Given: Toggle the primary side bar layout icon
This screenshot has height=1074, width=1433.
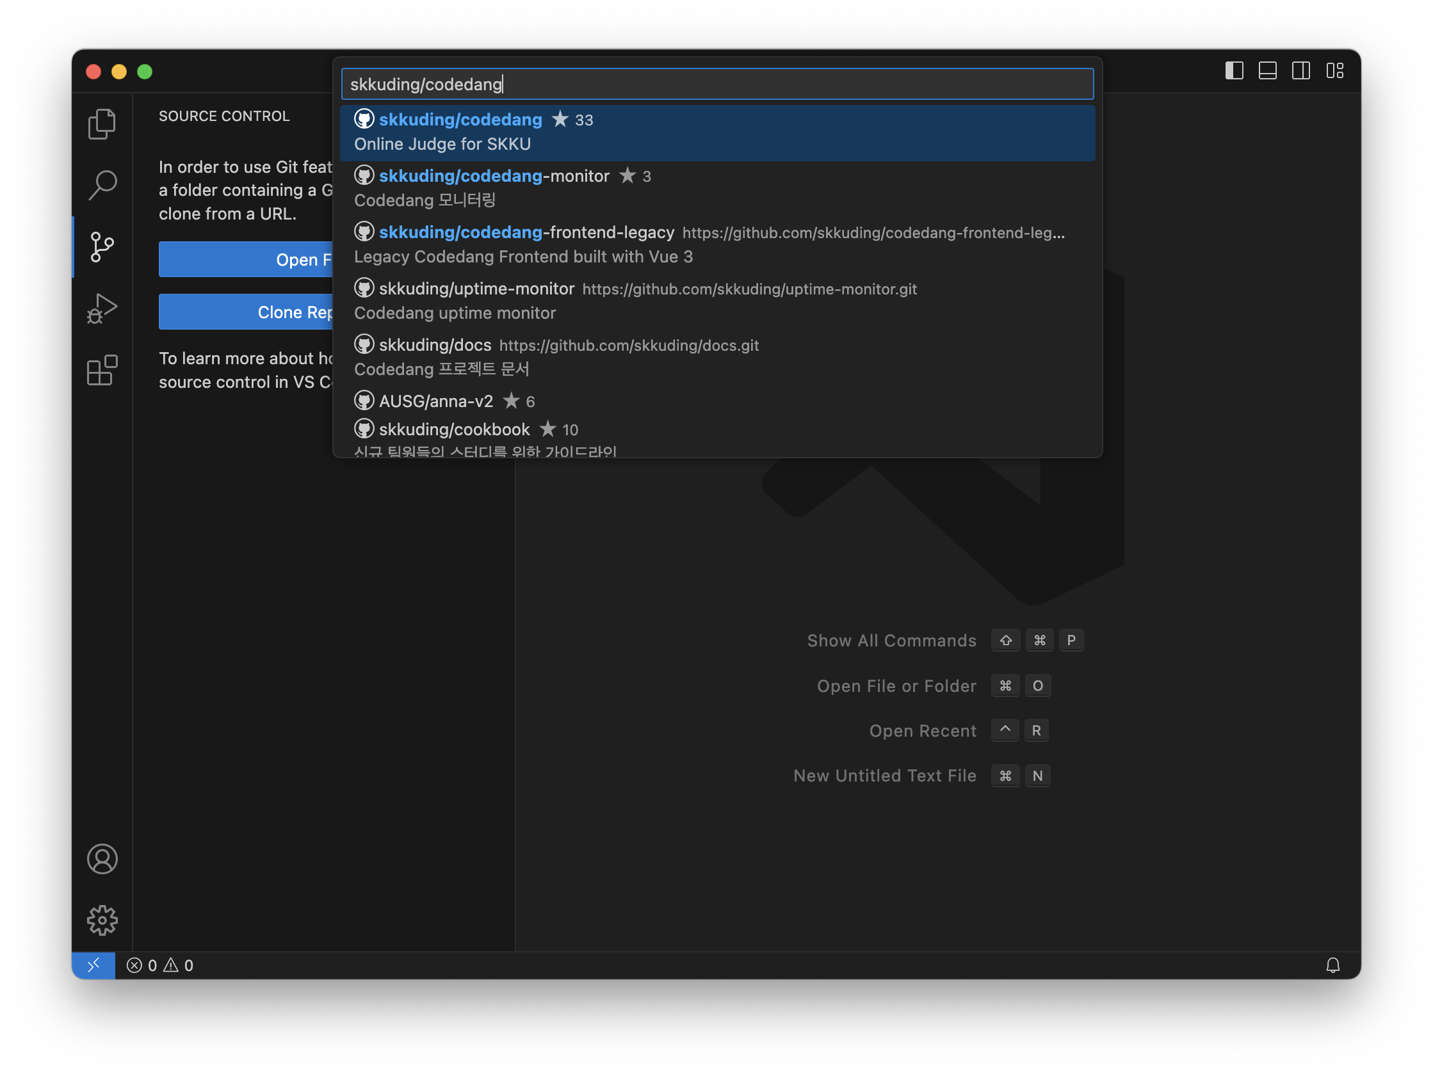Looking at the screenshot, I should (1234, 70).
